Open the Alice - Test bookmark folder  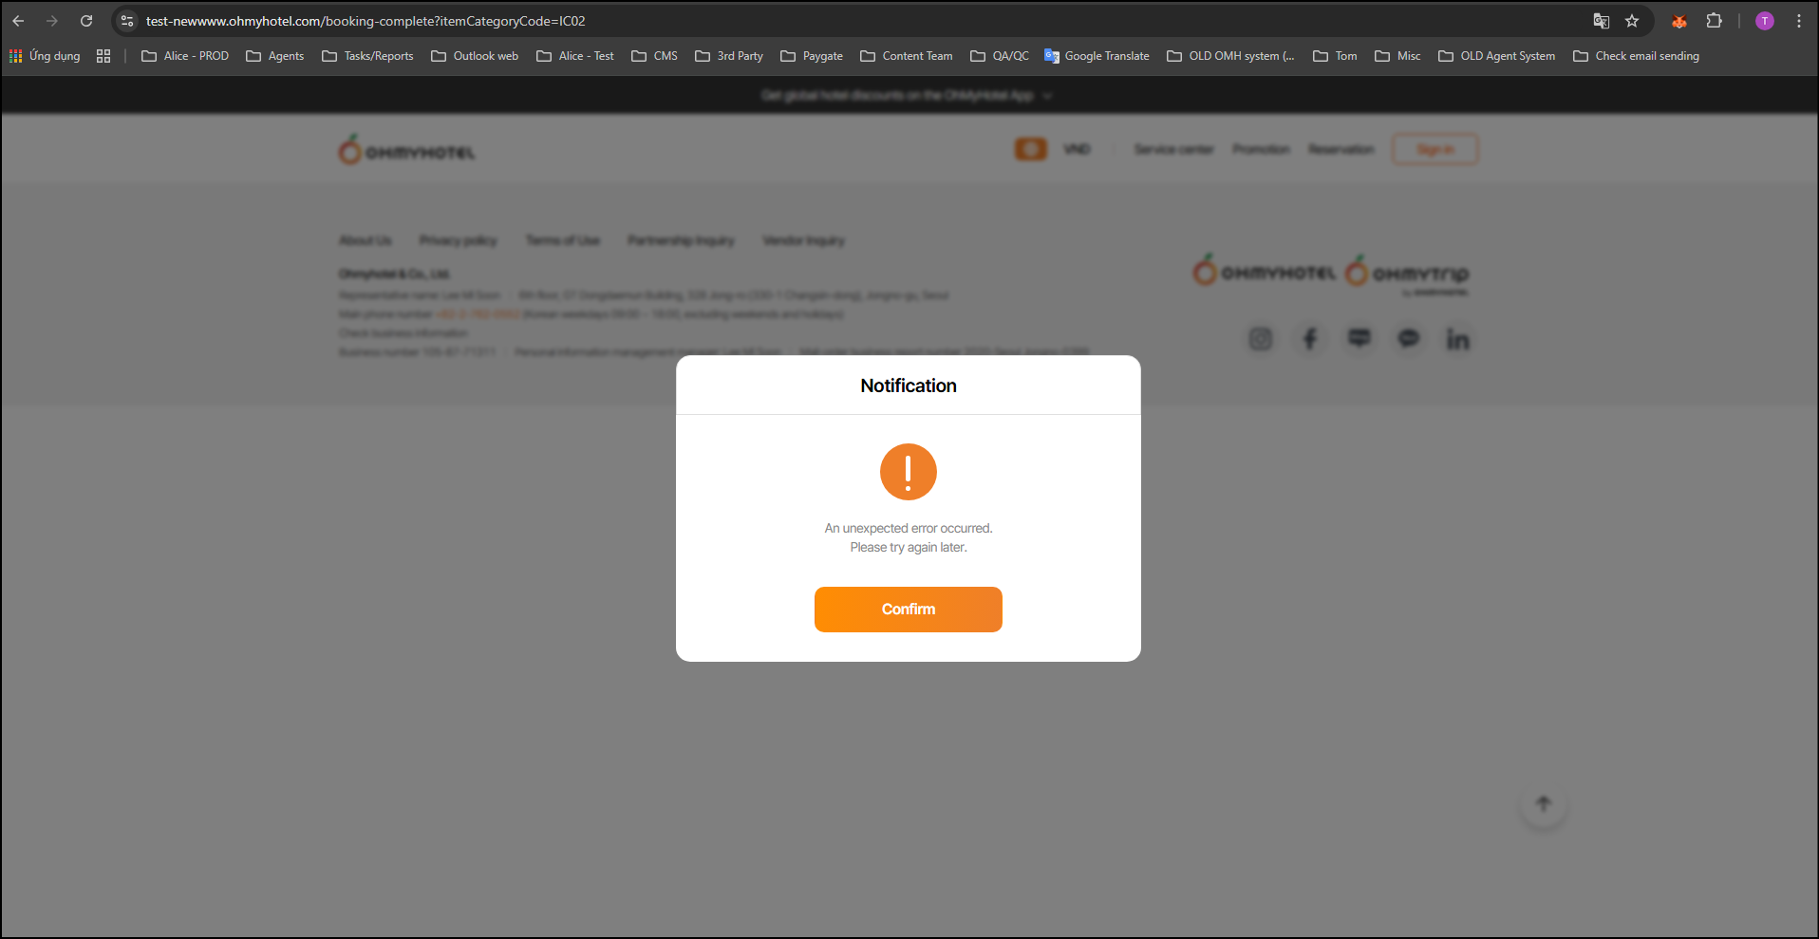pyautogui.click(x=575, y=56)
